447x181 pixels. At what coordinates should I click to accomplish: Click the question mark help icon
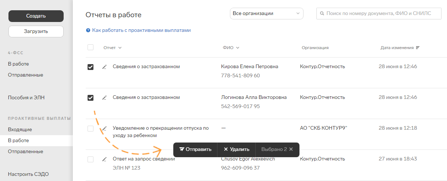click(x=88, y=30)
